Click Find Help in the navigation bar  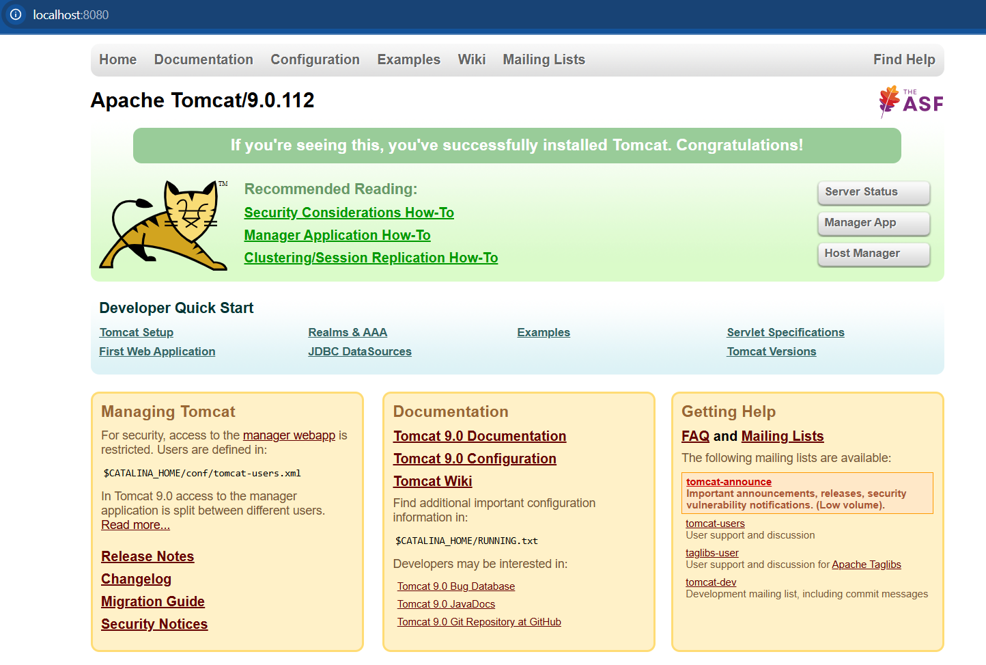tap(904, 59)
